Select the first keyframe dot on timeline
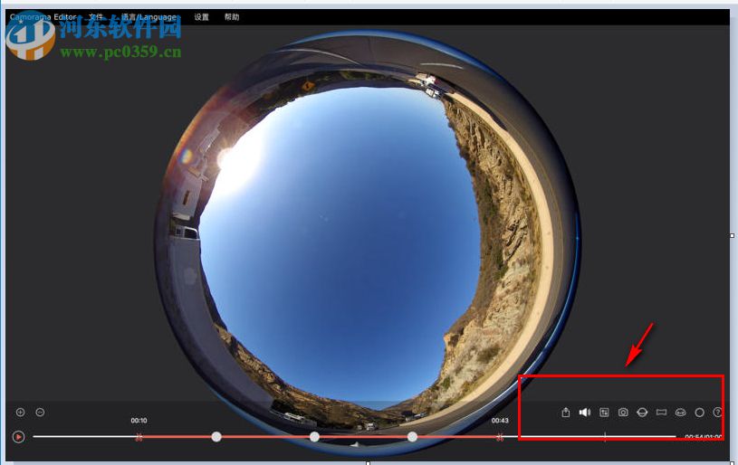This screenshot has width=738, height=465. click(216, 437)
